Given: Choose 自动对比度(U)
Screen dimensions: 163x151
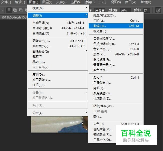Looking at the screenshot, I should click(x=58, y=28).
